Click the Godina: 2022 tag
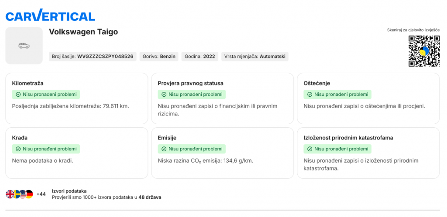447x217 pixels. point(200,57)
